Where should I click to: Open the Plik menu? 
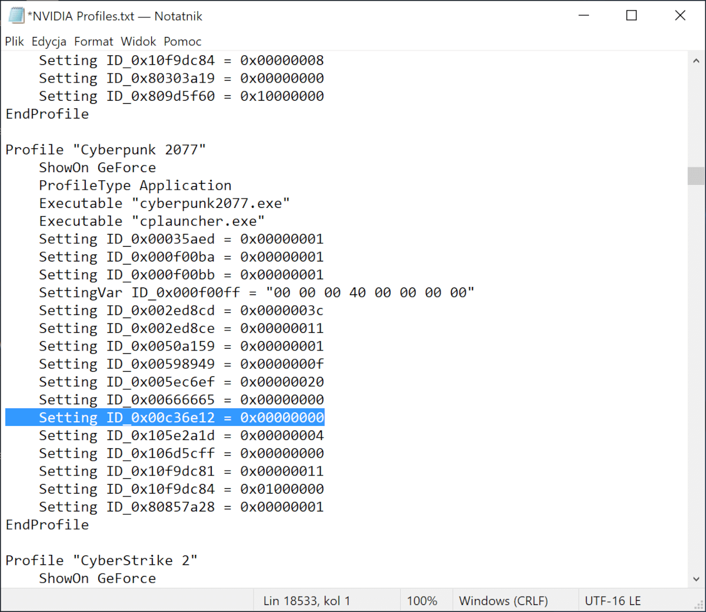pyautogui.click(x=15, y=41)
